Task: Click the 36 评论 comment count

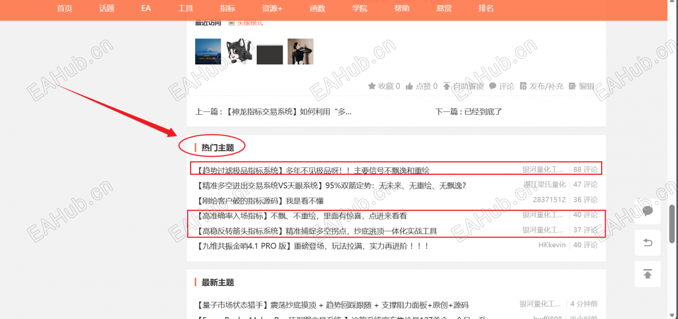Action: tap(585, 200)
